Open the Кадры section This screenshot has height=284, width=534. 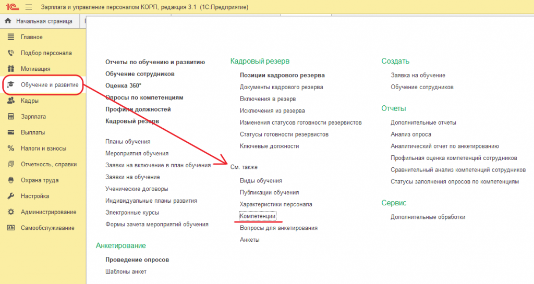click(30, 101)
